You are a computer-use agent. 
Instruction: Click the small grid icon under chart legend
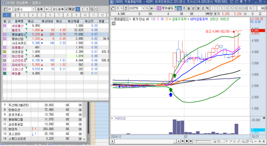114,24
